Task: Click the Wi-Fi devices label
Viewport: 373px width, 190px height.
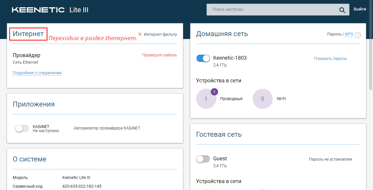Action: 281,99
